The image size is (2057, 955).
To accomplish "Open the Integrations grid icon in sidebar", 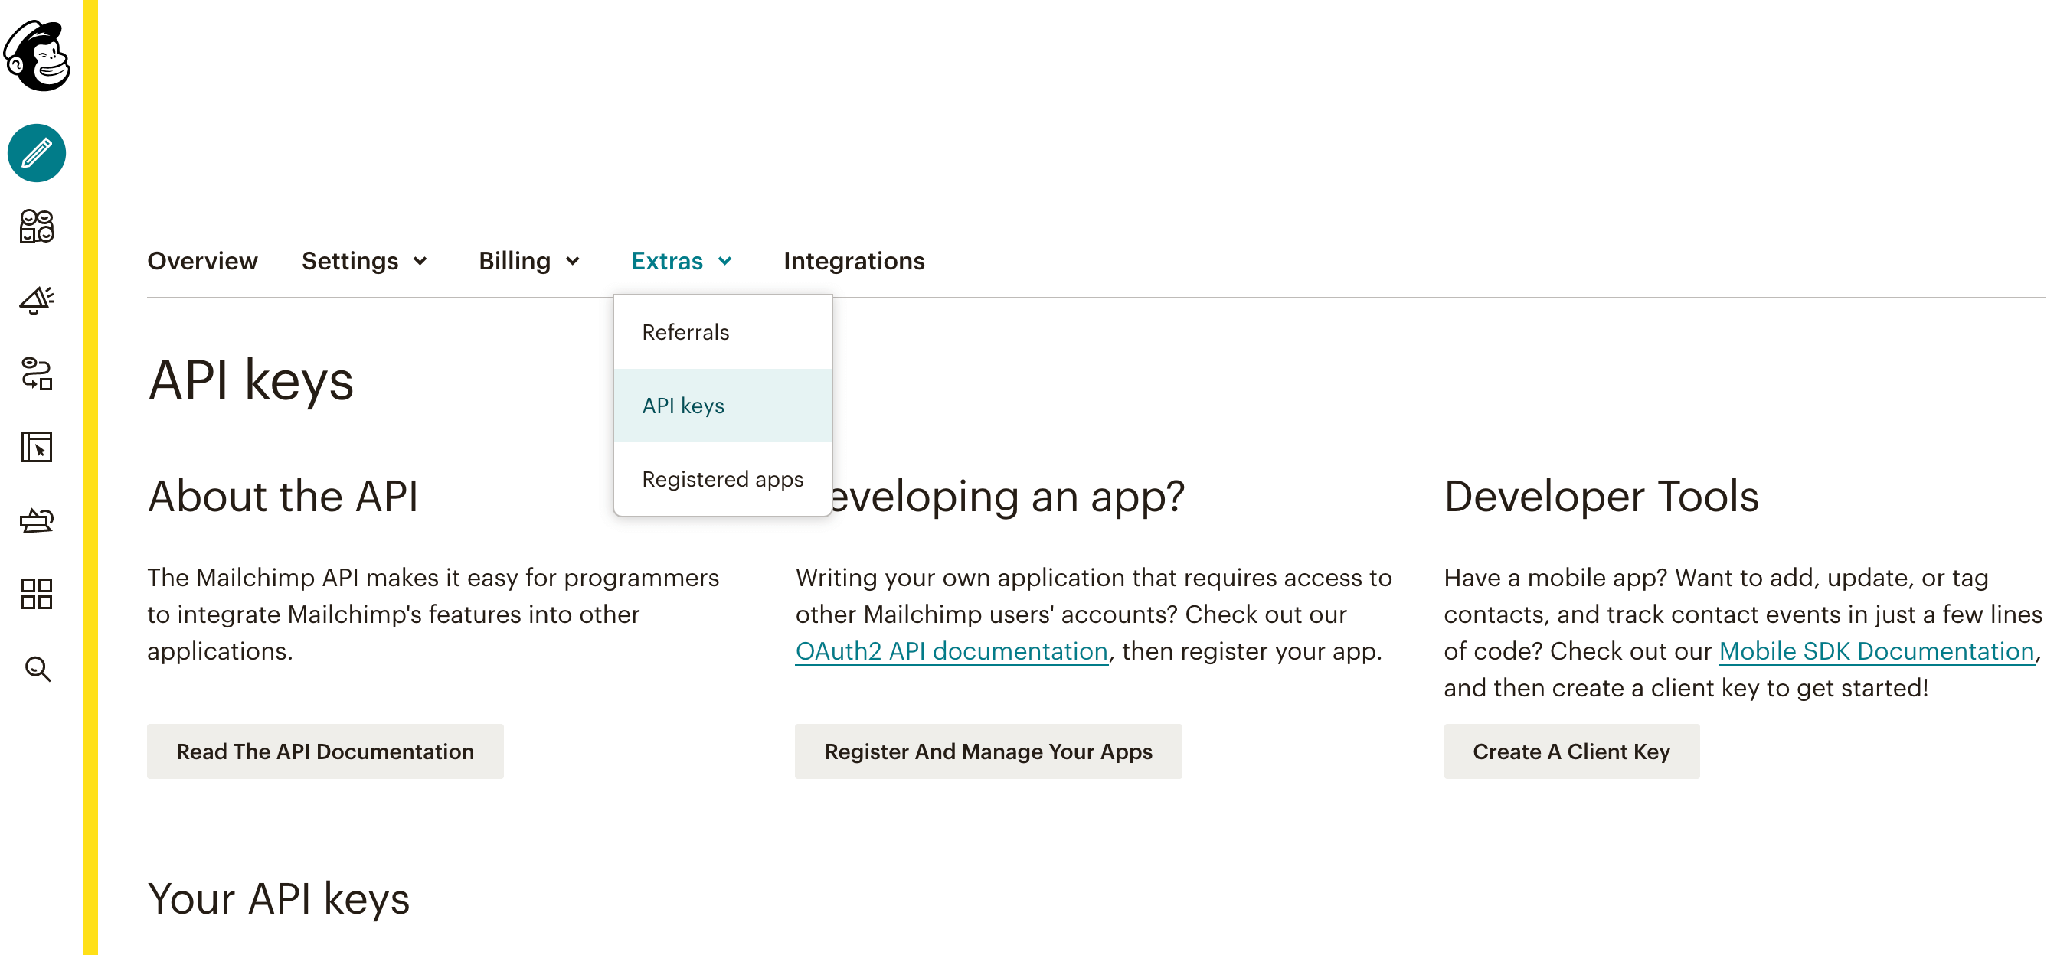I will coord(37,595).
